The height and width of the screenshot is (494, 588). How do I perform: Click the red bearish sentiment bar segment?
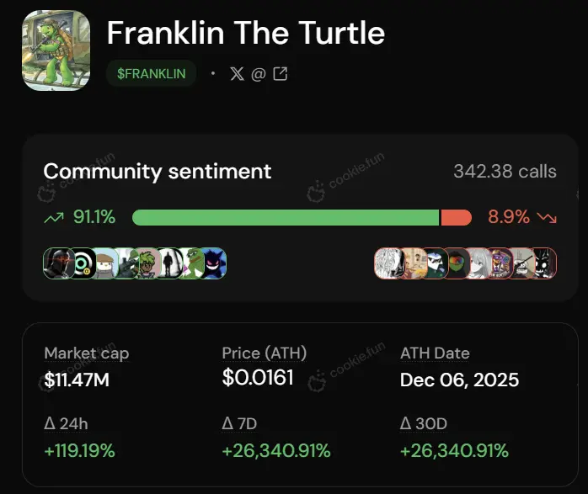tap(456, 217)
